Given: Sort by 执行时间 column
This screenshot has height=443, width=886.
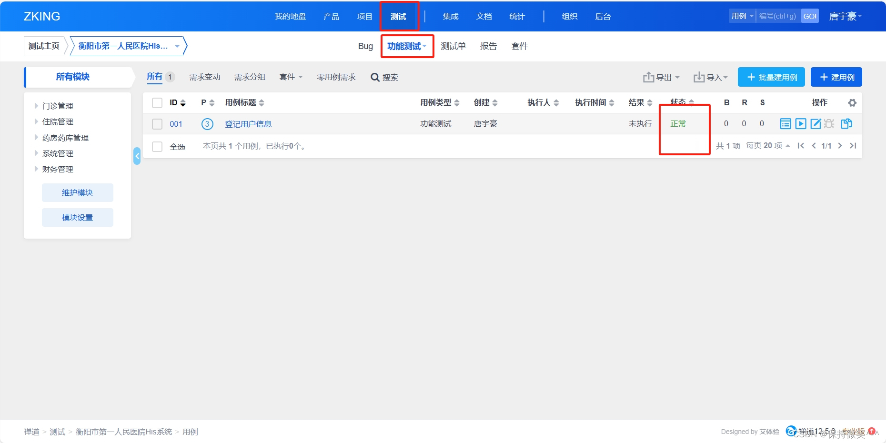Looking at the screenshot, I should [594, 103].
